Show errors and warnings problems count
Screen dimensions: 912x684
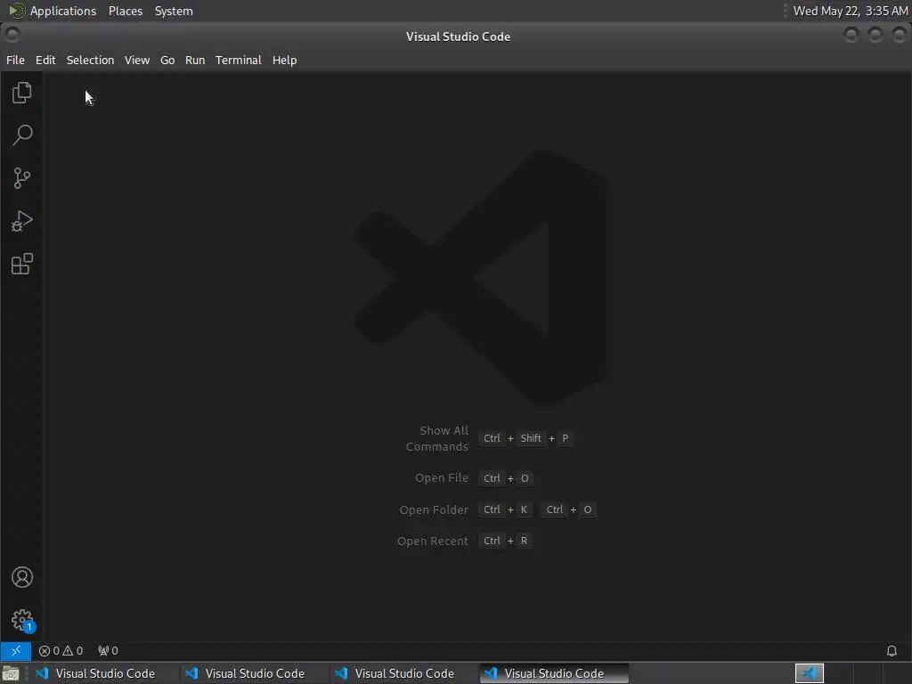[x=61, y=650]
